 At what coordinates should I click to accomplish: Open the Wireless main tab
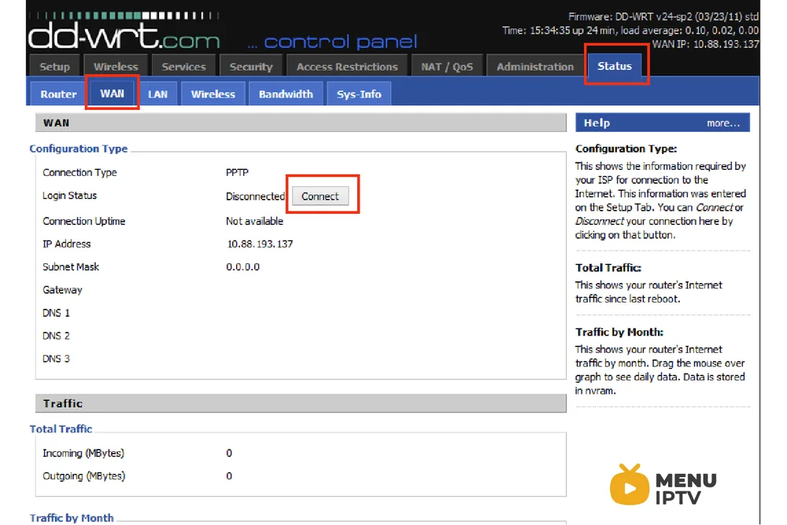coord(116,66)
